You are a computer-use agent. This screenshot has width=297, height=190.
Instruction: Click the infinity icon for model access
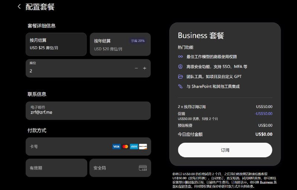[x=180, y=57]
